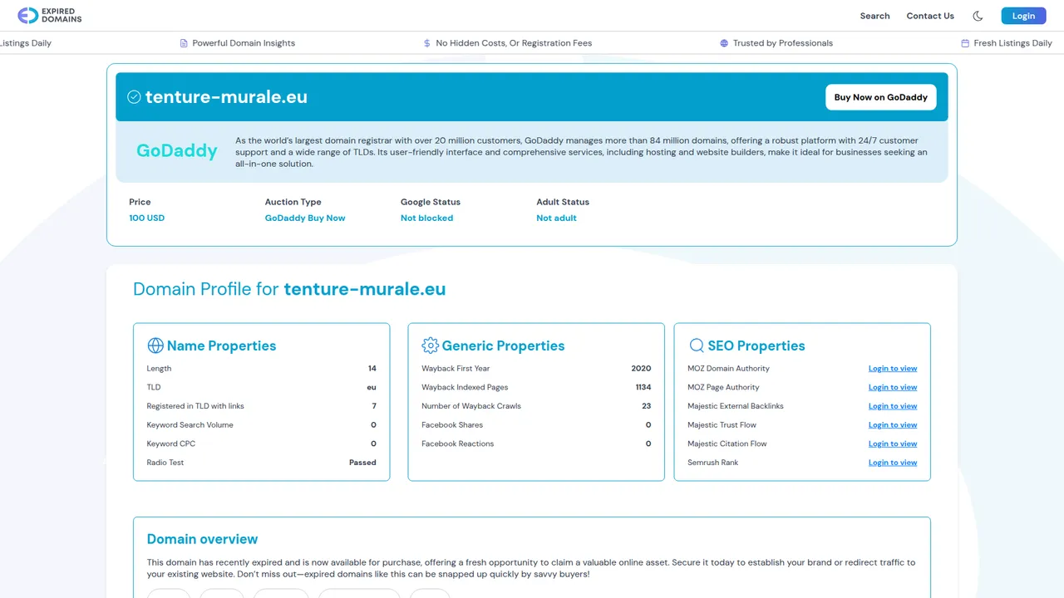
Task: Click Login to view for Majestic External Backlinks
Action: 893,406
